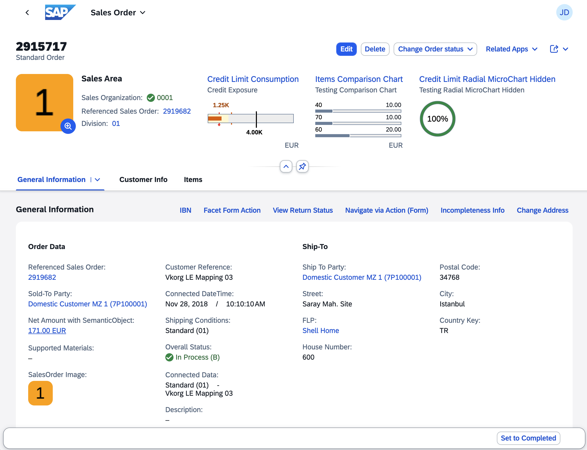
Task: Open the 171.00 EUR net amount link
Action: click(x=47, y=330)
